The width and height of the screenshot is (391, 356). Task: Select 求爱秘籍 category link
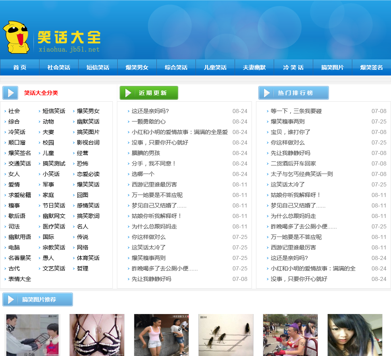pos(20,195)
